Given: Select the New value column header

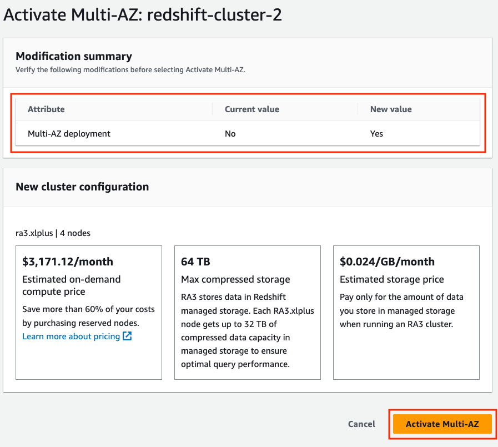Looking at the screenshot, I should click(391, 109).
